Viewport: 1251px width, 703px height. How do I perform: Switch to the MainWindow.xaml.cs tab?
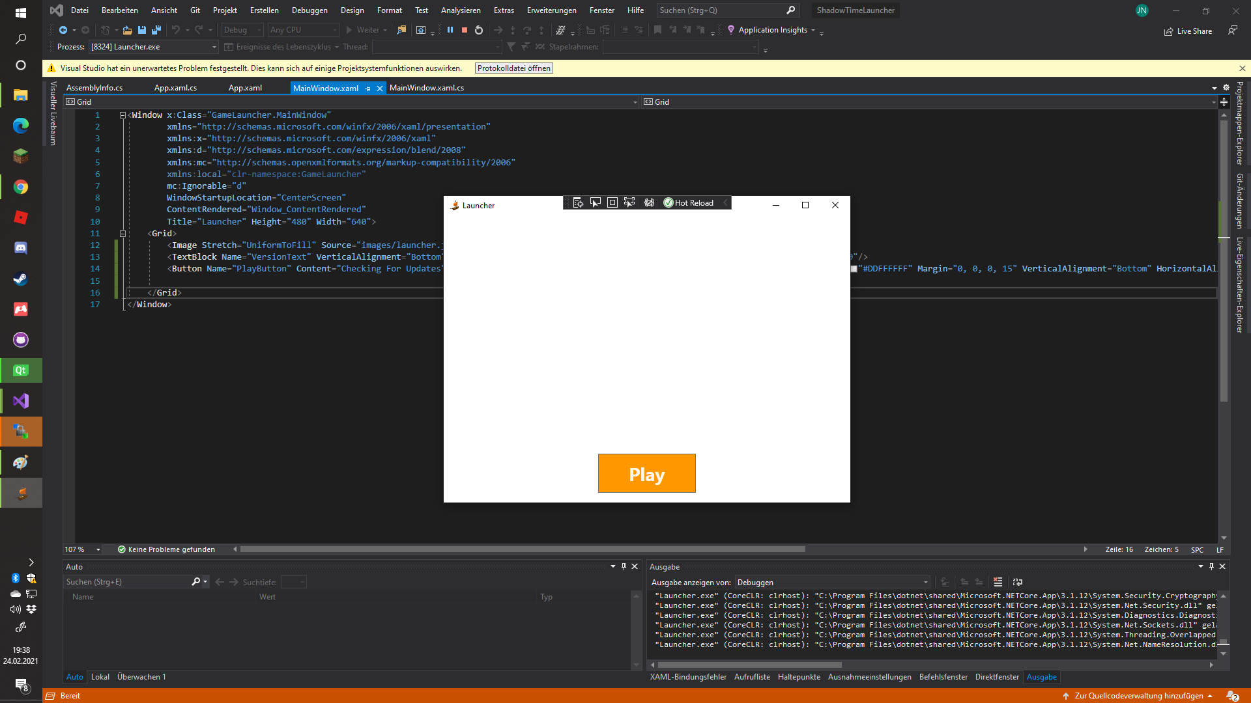click(427, 87)
